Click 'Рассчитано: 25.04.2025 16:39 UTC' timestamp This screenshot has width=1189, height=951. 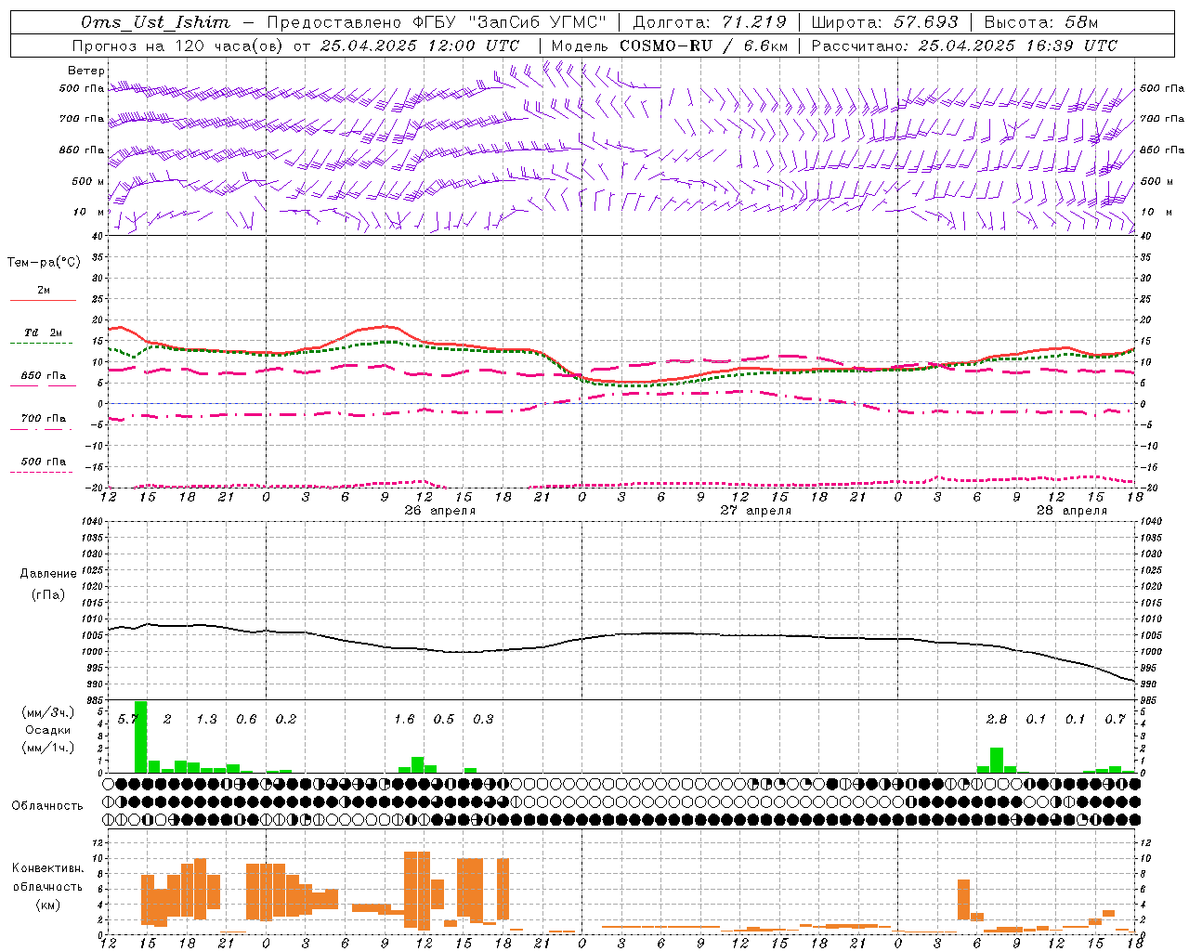pos(964,46)
